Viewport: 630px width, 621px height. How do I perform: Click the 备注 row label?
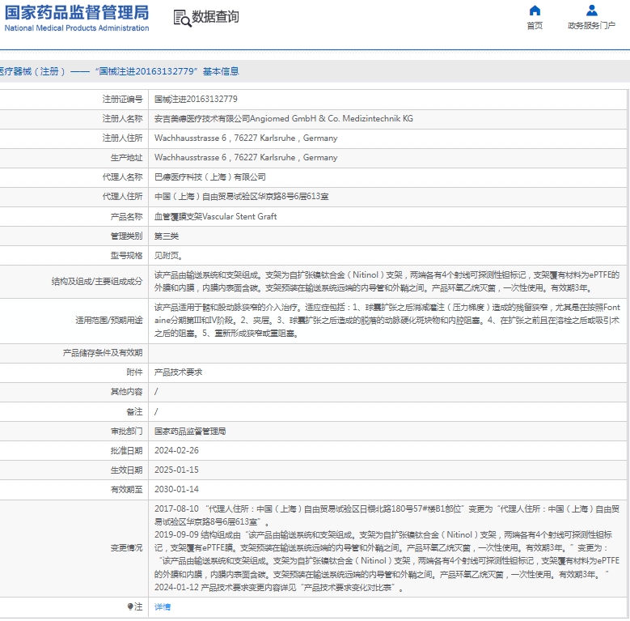(x=134, y=411)
